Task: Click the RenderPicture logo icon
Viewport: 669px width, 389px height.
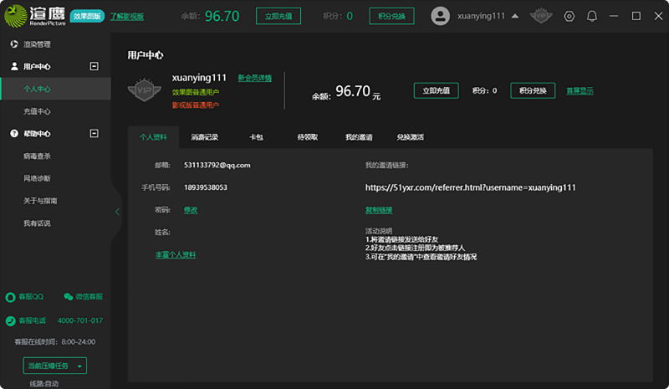Action: (x=15, y=16)
